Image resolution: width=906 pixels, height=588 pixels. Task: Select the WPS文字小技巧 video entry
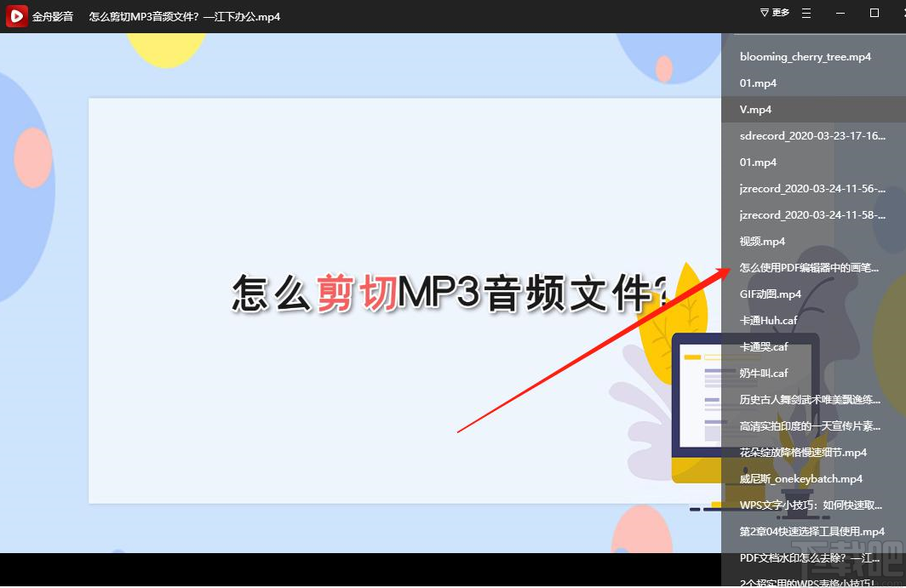[x=804, y=505]
